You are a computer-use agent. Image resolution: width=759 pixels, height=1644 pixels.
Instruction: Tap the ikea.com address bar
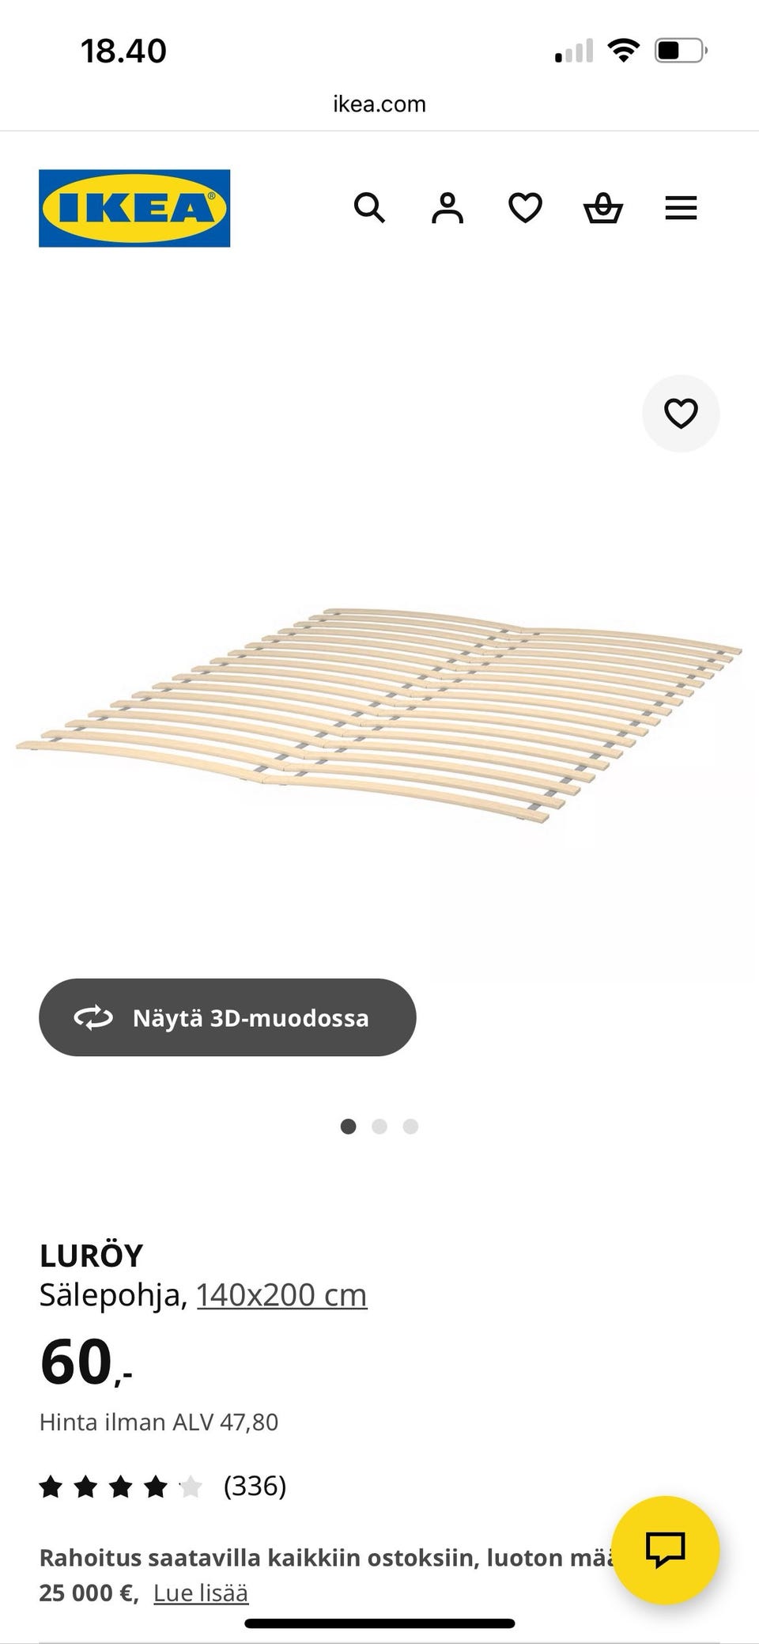(379, 104)
